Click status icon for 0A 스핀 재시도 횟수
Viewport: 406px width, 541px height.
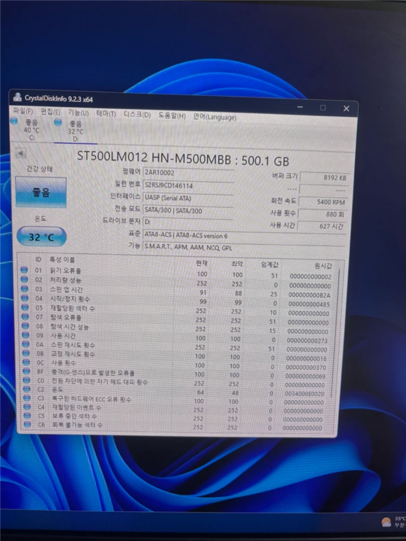click(25, 344)
